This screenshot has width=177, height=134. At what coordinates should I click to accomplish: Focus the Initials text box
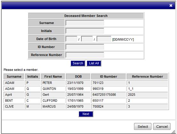pos(85,31)
